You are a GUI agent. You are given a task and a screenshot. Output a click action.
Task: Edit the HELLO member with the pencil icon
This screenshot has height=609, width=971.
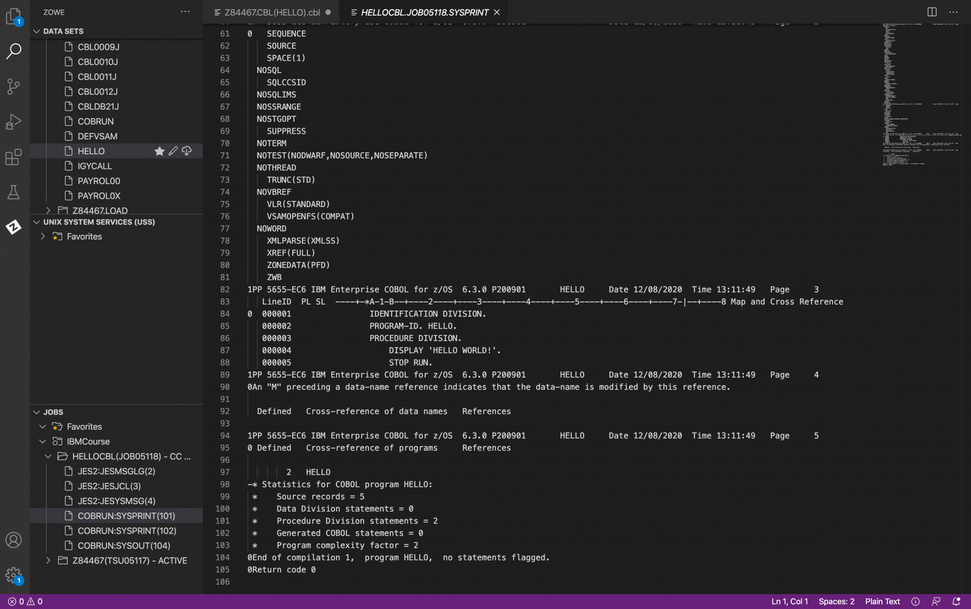[173, 151]
